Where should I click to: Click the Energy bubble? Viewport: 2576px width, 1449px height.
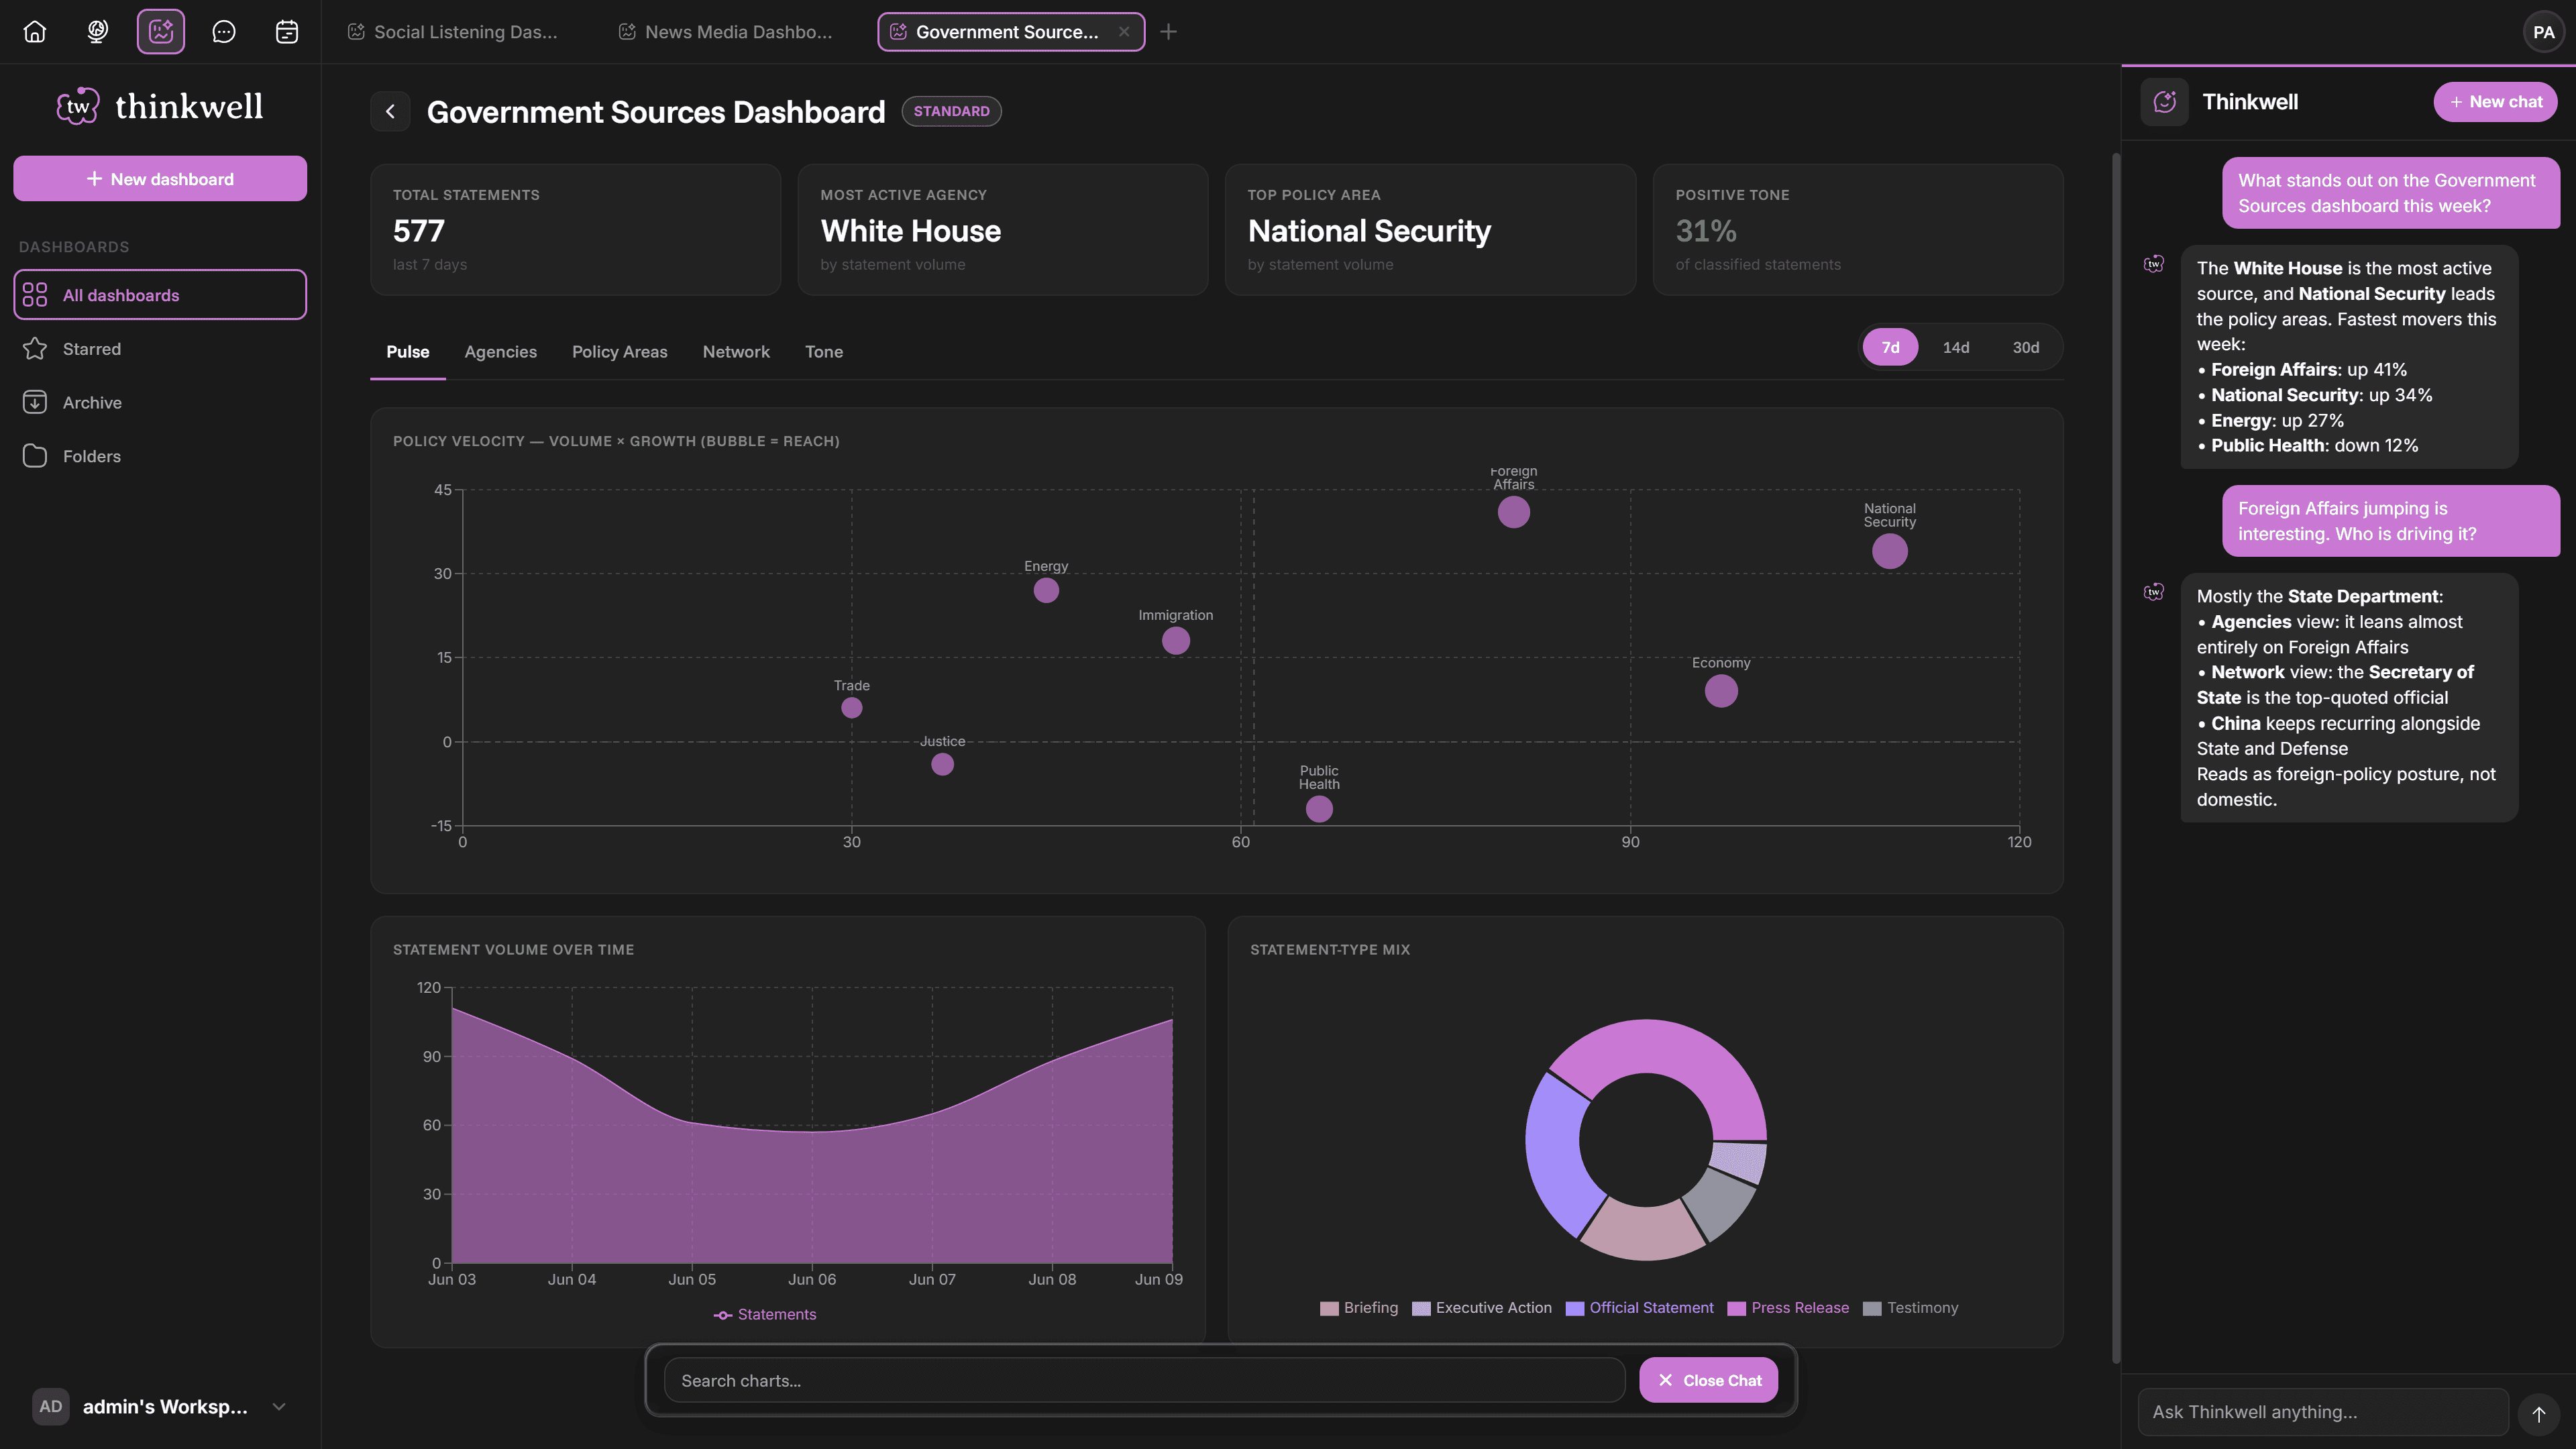[x=1046, y=590]
